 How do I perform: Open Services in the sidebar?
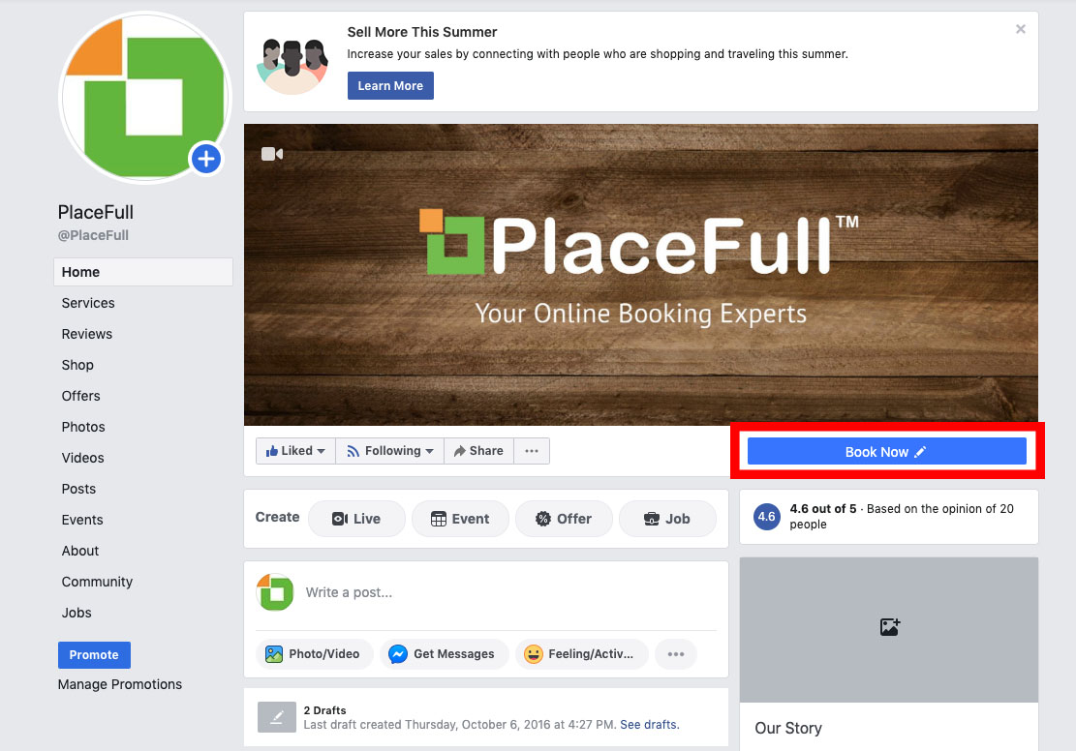88,303
